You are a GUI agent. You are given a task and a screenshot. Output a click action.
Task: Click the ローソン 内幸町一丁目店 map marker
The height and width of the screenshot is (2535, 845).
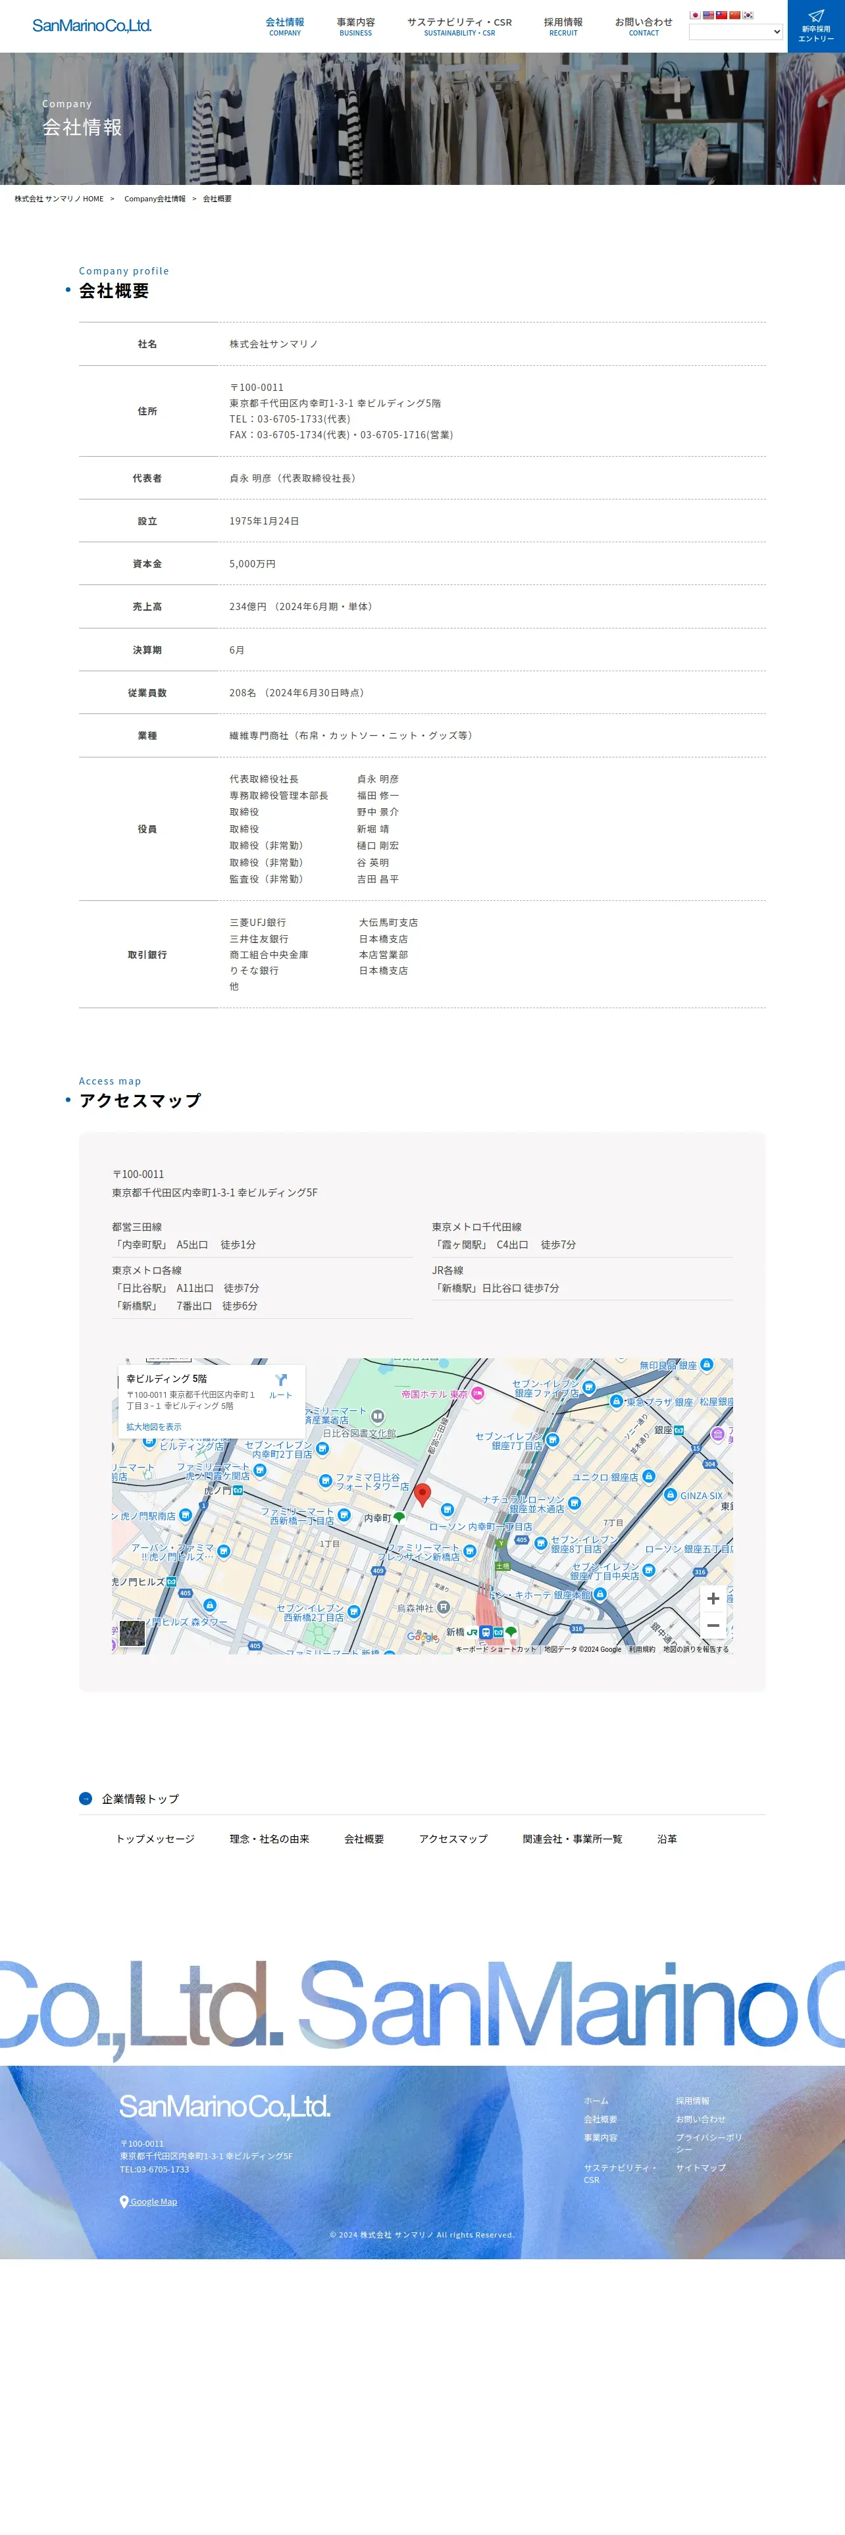tap(447, 1510)
